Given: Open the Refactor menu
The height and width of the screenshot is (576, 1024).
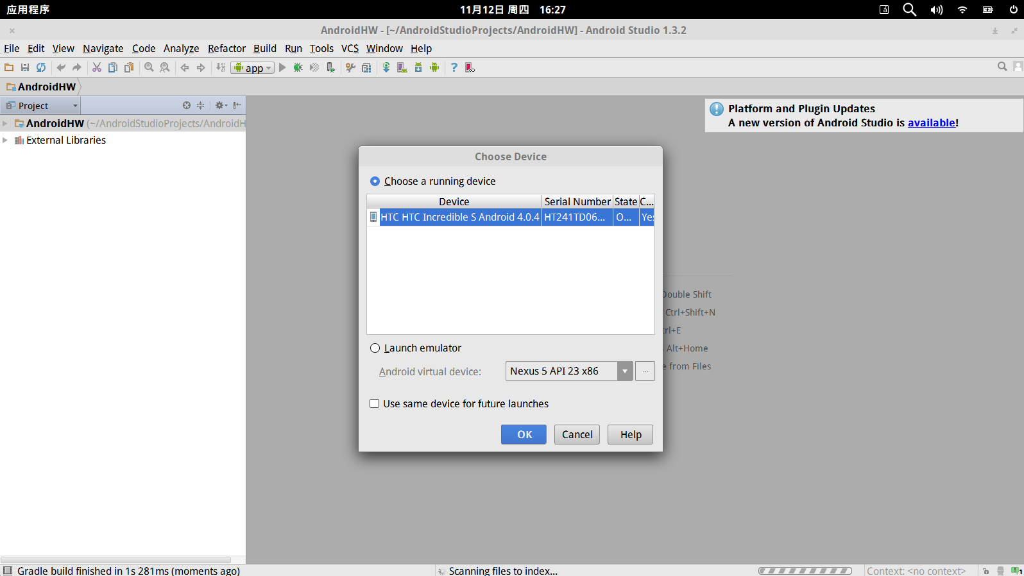Looking at the screenshot, I should [x=226, y=49].
